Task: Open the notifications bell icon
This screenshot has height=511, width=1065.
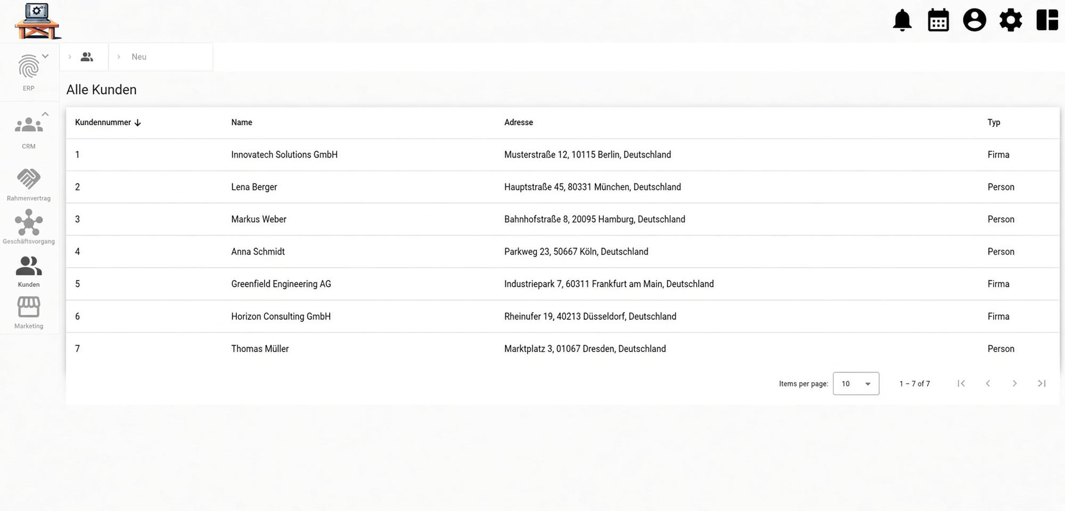Action: coord(902,20)
